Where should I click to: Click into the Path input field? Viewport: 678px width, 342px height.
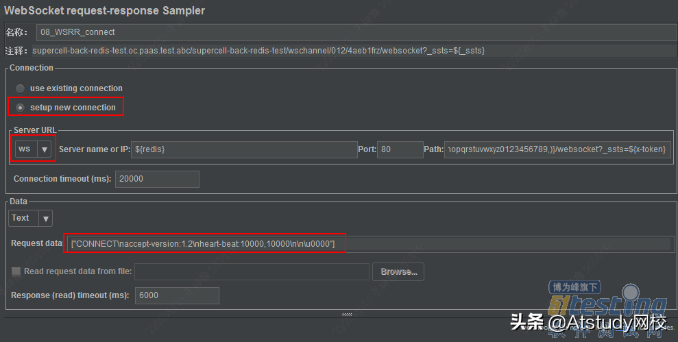pos(558,149)
